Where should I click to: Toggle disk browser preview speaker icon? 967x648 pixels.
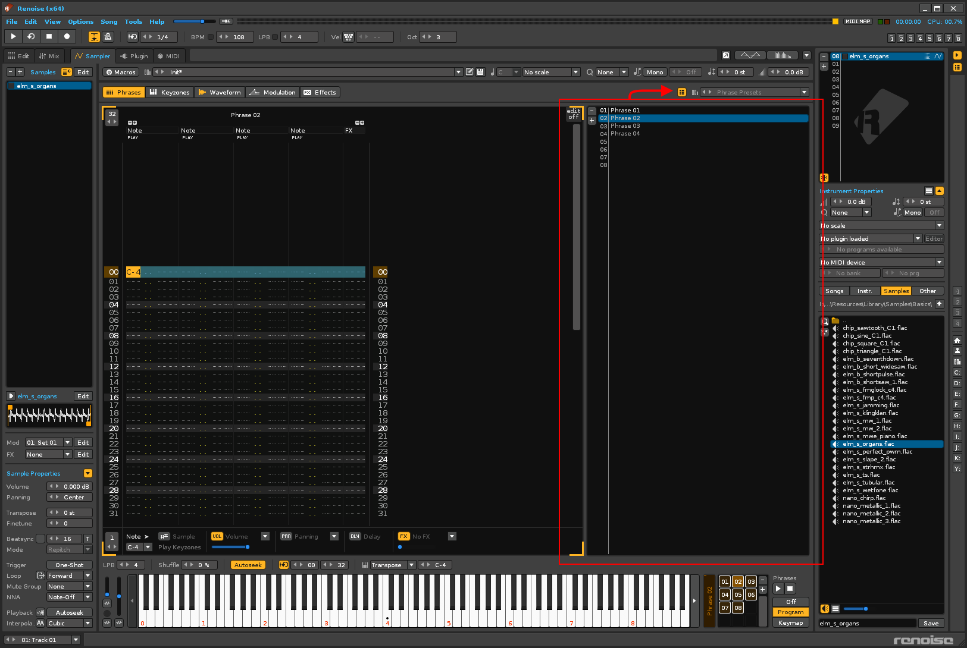[825, 609]
